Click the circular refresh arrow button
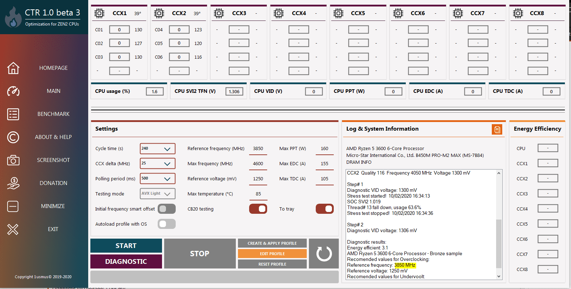Viewport: 571px width, 289px height. [324, 254]
